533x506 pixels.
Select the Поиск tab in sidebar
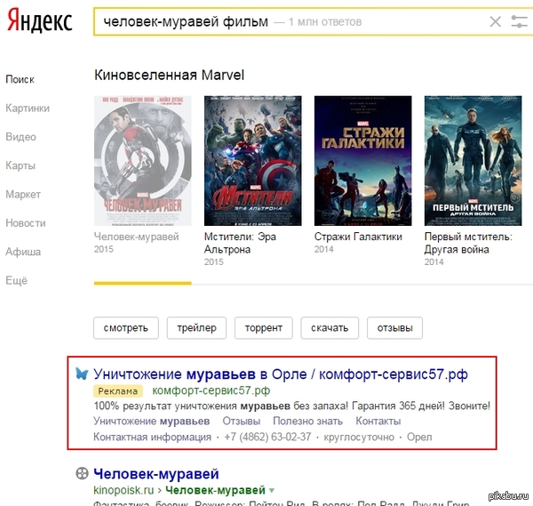20,79
